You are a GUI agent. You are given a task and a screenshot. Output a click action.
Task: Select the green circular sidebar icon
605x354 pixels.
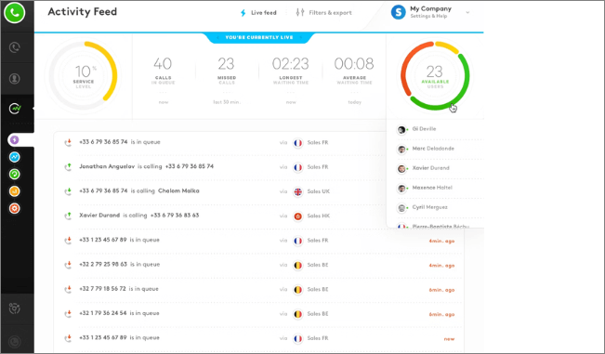tap(15, 175)
